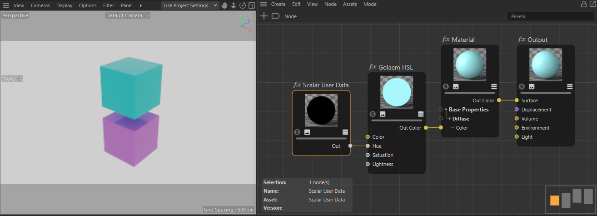Click the image preview icon on Golaem HSL
Screen dimensions: 597x216
pyautogui.click(x=383, y=114)
